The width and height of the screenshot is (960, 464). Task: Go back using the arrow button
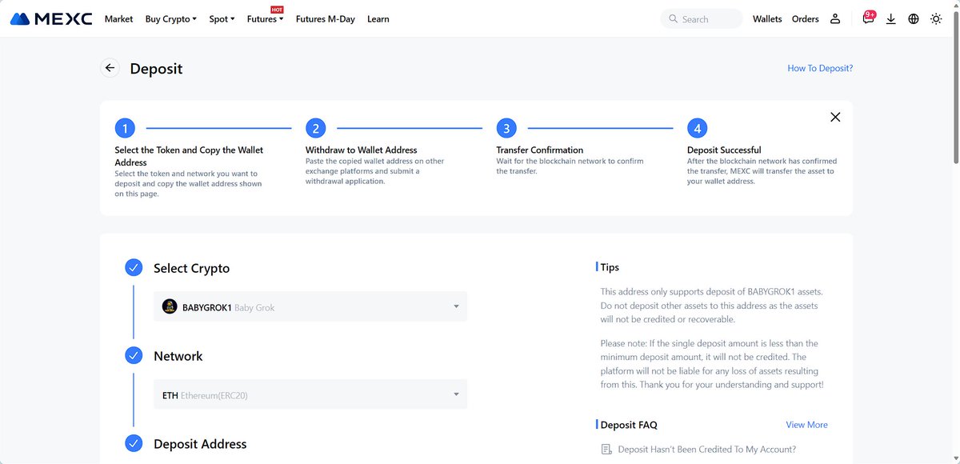(110, 68)
